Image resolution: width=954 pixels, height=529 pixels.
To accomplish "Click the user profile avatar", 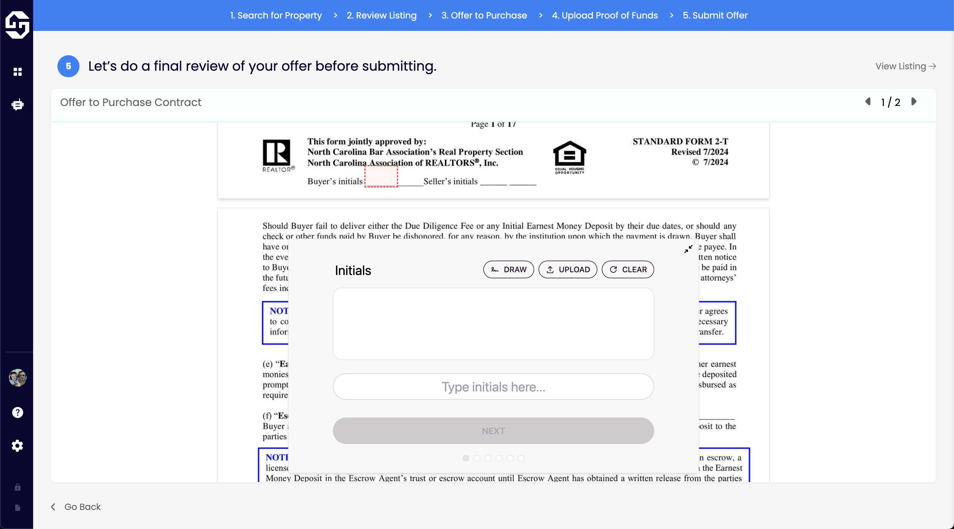I will 17,377.
